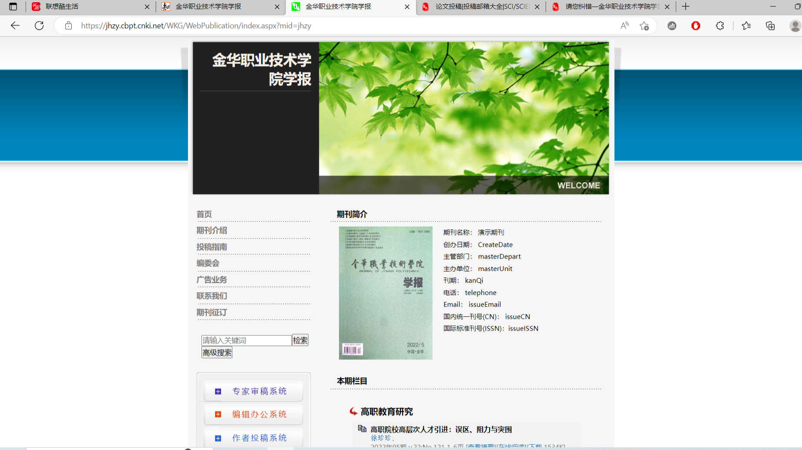The width and height of the screenshot is (802, 450).
Task: Click the browser back arrow
Action: tap(15, 26)
